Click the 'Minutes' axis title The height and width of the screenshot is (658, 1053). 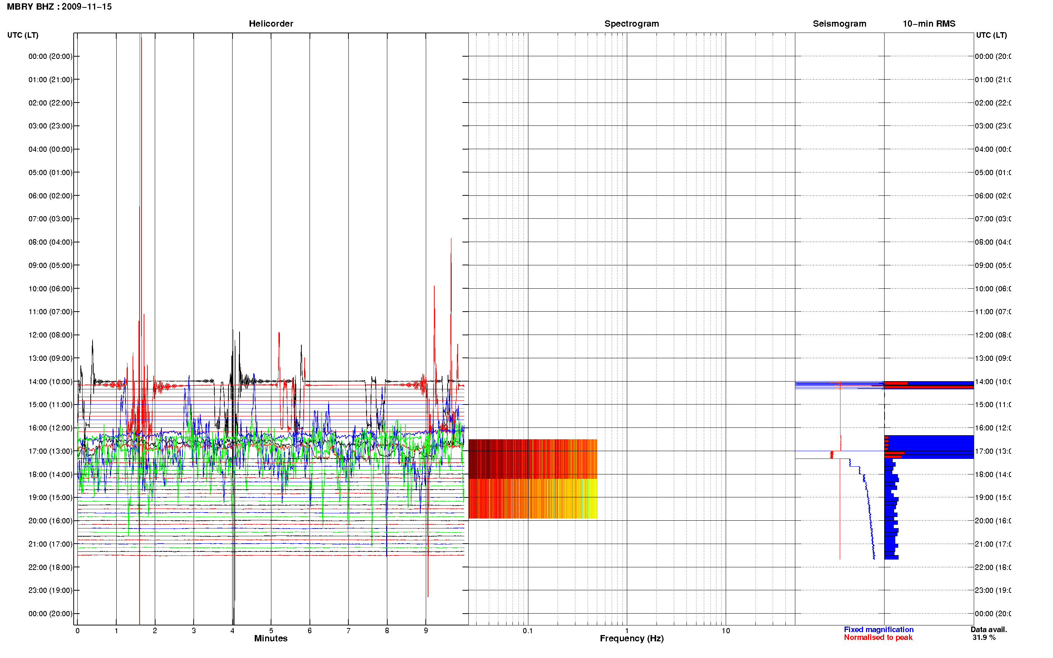click(271, 638)
